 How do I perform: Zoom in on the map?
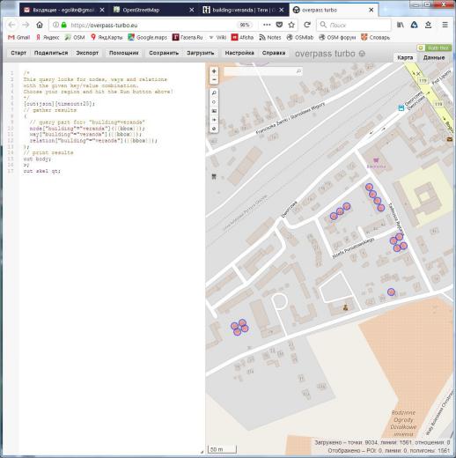pos(214,71)
